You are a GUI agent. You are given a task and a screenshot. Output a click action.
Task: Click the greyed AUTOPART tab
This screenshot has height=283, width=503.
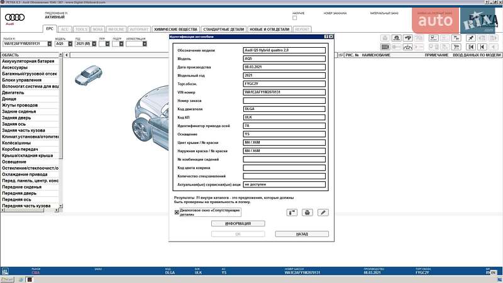click(139, 29)
